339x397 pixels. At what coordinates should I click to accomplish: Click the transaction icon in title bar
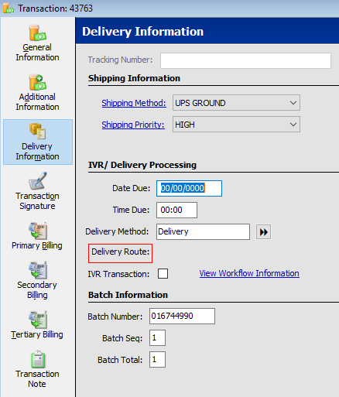9,9
